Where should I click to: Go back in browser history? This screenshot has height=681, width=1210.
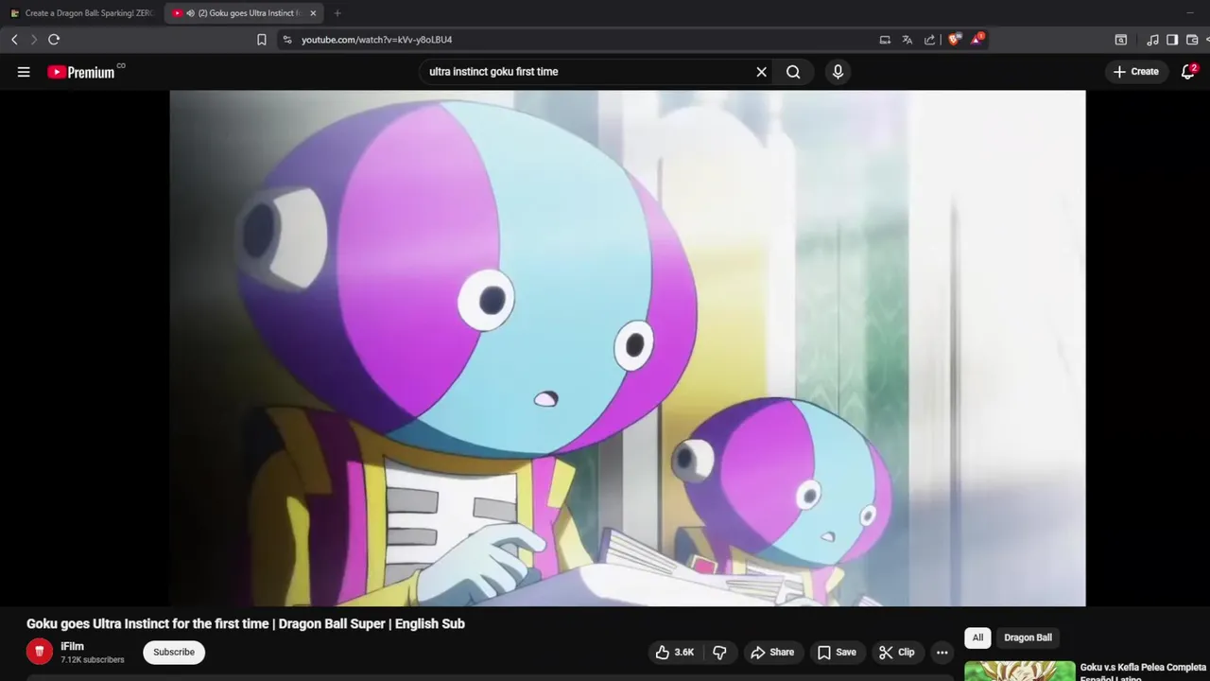pyautogui.click(x=14, y=40)
